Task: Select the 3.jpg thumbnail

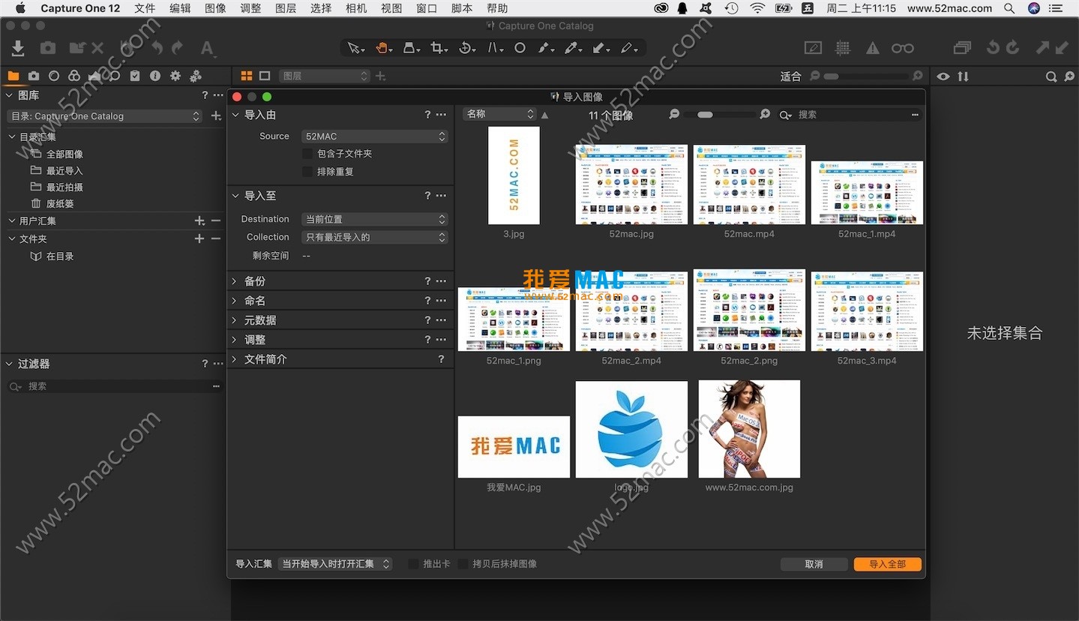Action: click(514, 175)
